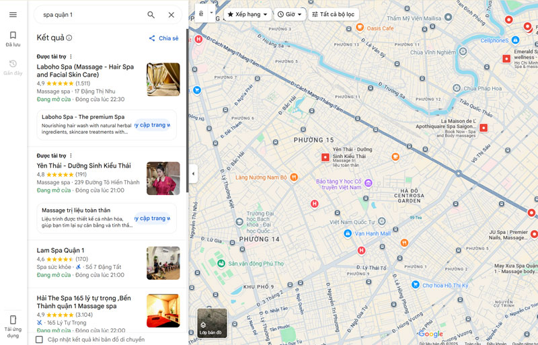This screenshot has height=345, width=538.
Task: Click the PHƯỜNG 15 map label
Action: [313, 140]
